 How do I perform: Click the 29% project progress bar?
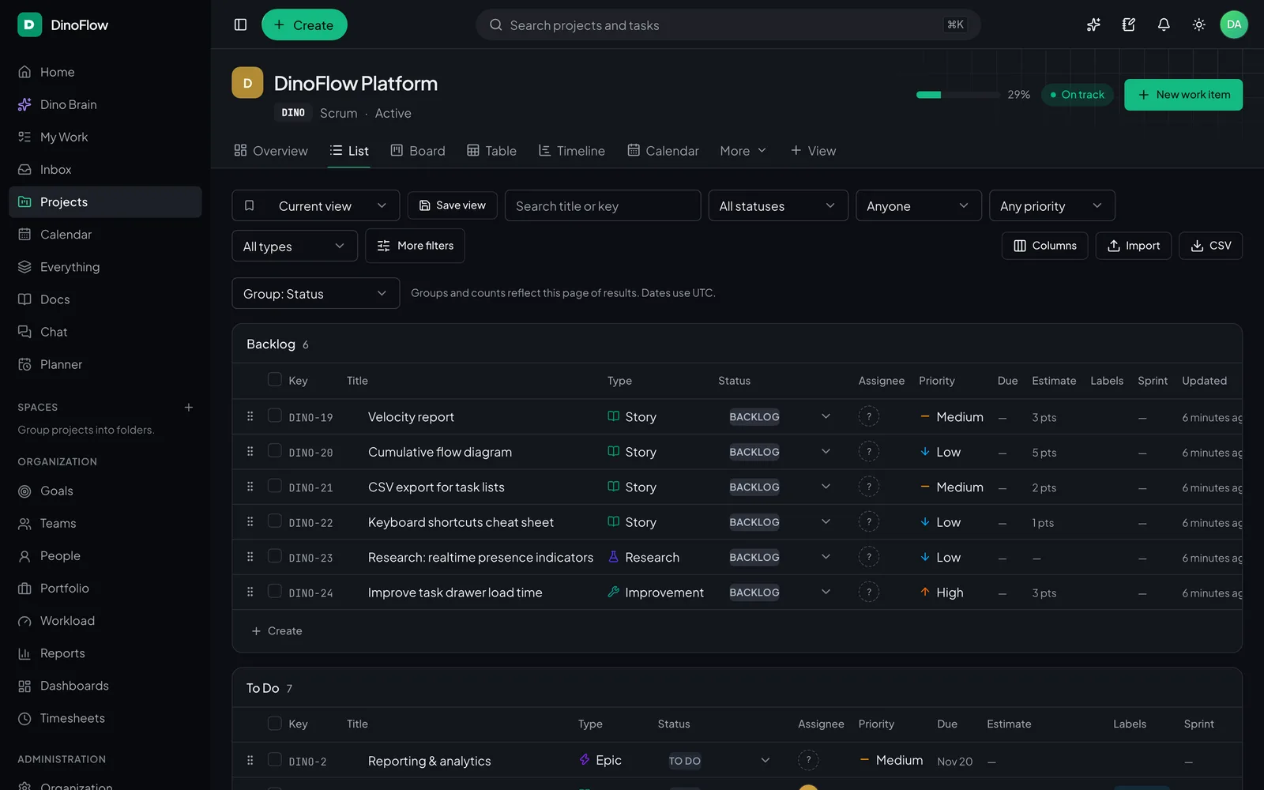pyautogui.click(x=958, y=95)
